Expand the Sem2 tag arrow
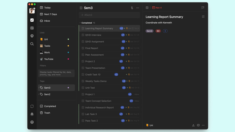Viewport: 235px width, 132px height. click(39, 94)
